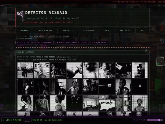Click the MESA_DE_AUTOPSIA panel title
The width and height of the screenshot is (165, 124).
25,52
